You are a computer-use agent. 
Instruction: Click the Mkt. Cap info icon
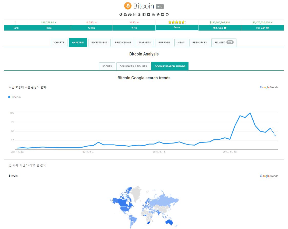pyautogui.click(x=225, y=28)
